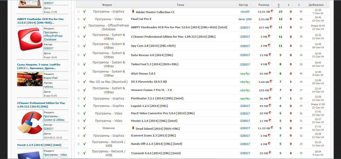
Task: Open the Spy Cam 2.8 [2014] [ENG+RUS] topic
Action: [x=153, y=46]
